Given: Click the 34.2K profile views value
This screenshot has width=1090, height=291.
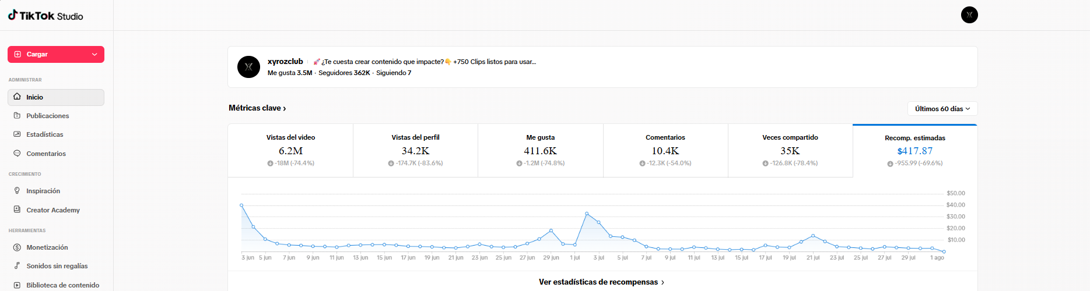Looking at the screenshot, I should point(415,151).
